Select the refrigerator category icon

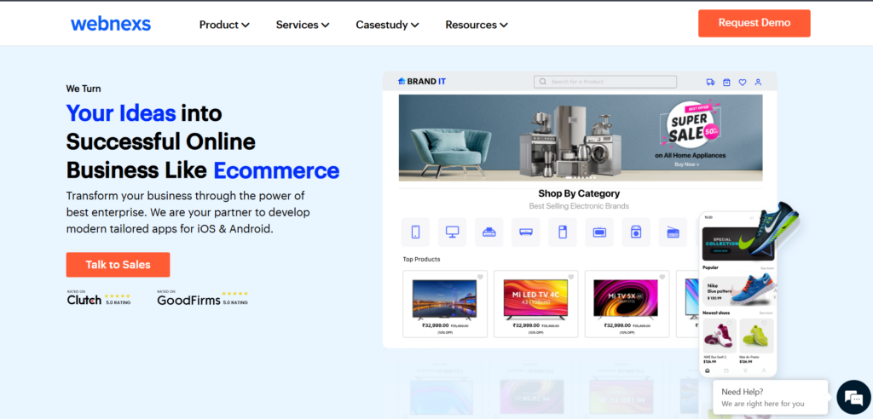tap(563, 232)
